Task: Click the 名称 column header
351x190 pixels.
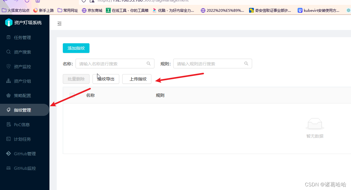Action: 90,95
